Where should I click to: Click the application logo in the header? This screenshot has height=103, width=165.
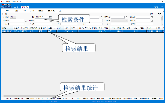pos(7,6)
